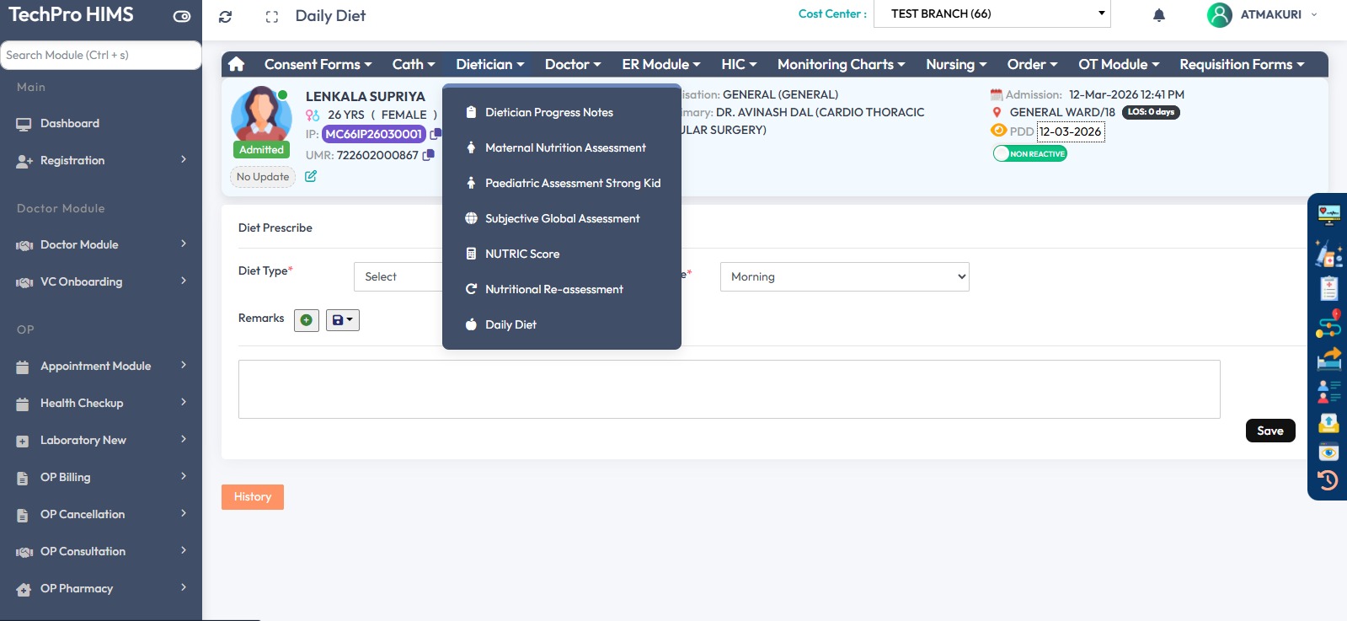Open the Morning meal time dropdown
The width and height of the screenshot is (1347, 621).
[x=844, y=276]
